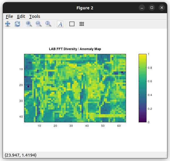Toggle the Insert Text 'A' tool
The width and height of the screenshot is (170, 161).
(60, 24)
